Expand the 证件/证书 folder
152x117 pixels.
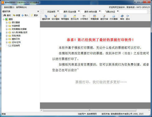[x=7, y=42]
